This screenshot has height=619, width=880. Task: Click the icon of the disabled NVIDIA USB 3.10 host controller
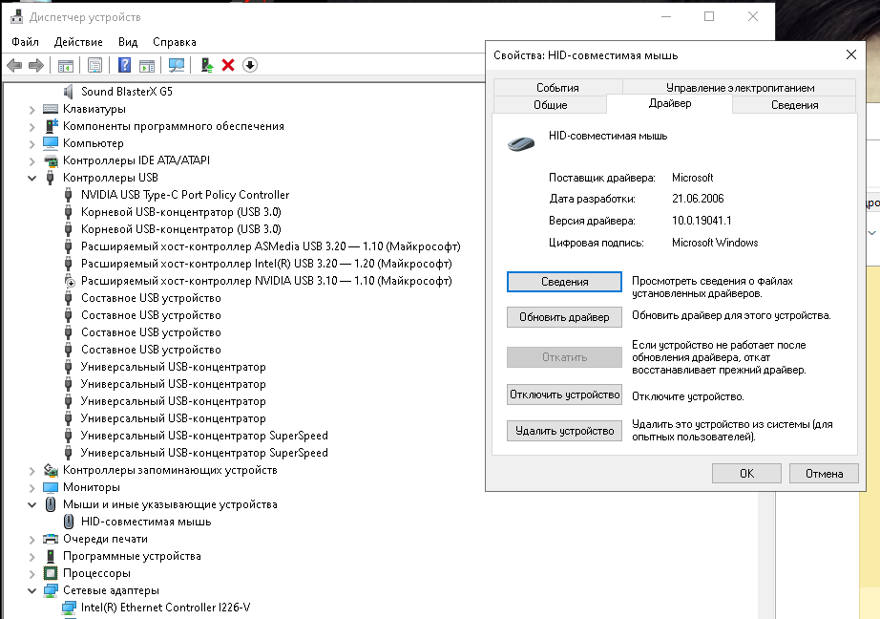(x=69, y=281)
